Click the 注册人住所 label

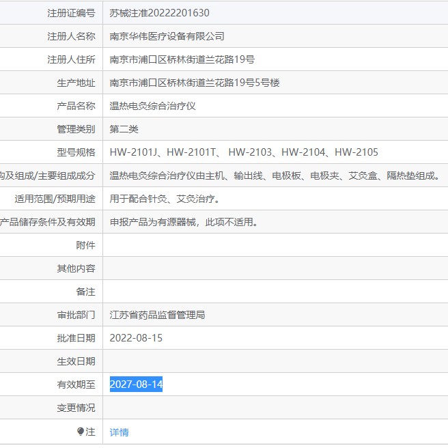(71, 59)
